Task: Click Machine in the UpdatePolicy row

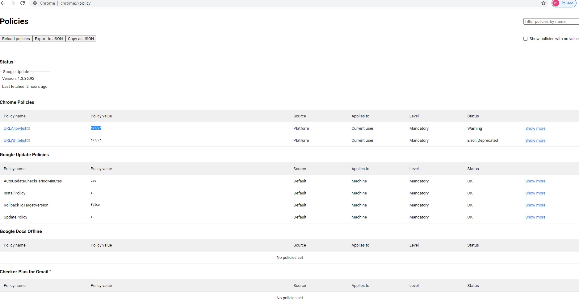Action: (359, 217)
